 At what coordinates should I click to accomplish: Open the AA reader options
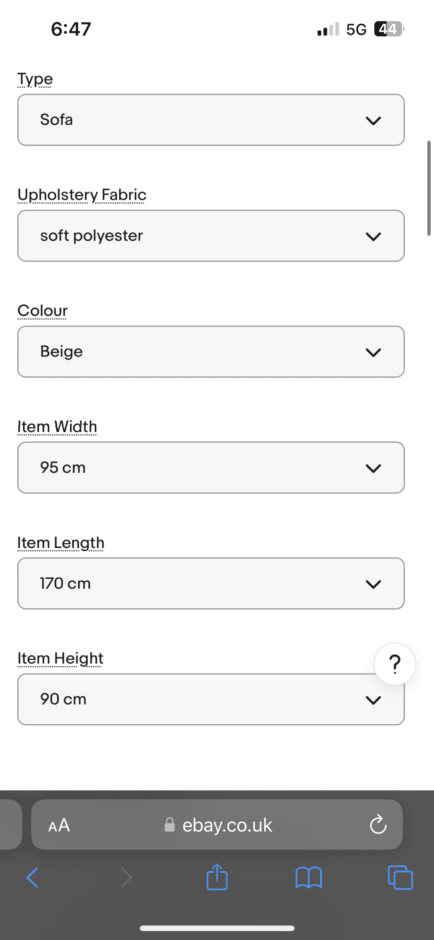(x=59, y=825)
